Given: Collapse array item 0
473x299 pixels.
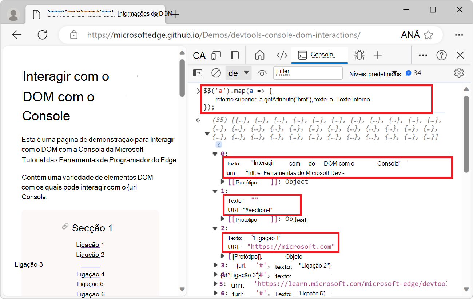Looking at the screenshot, I should pyautogui.click(x=215, y=154).
